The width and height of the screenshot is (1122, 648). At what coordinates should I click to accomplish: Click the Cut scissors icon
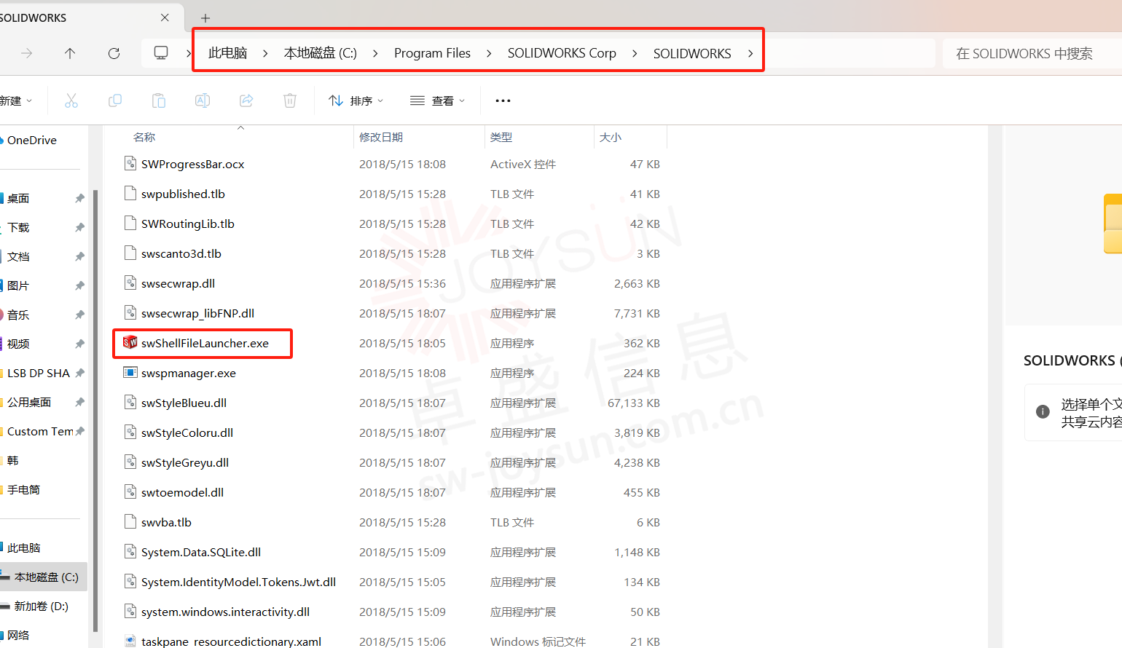coord(71,100)
